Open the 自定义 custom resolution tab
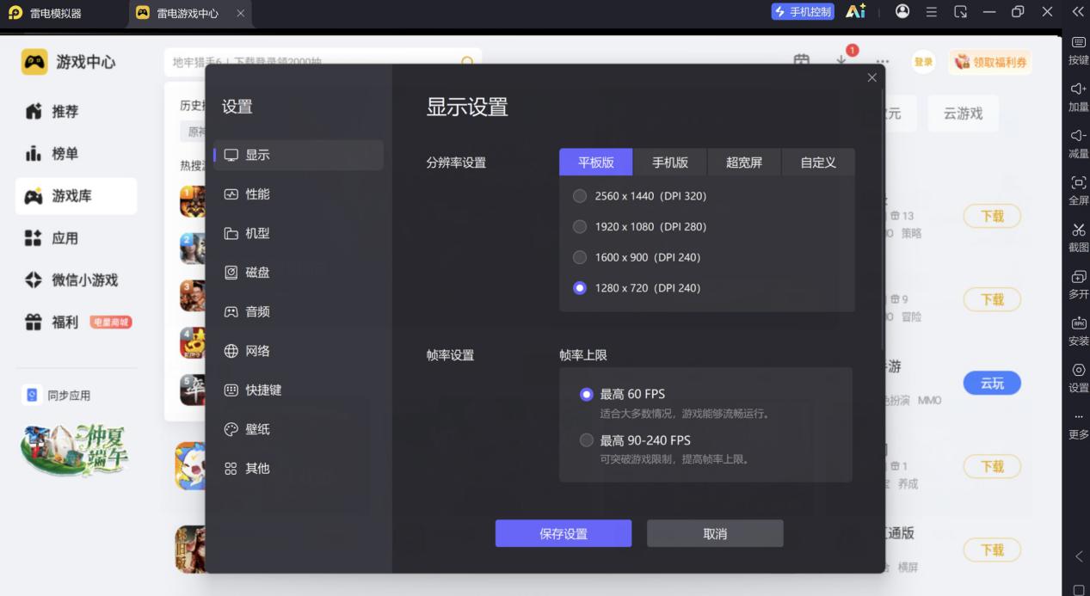Screen dimensions: 1090x596 click(x=818, y=162)
